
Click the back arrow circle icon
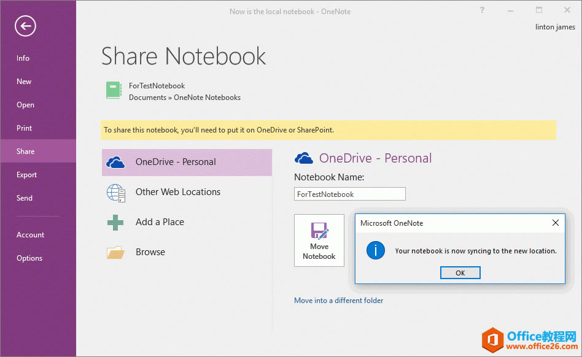pos(26,26)
